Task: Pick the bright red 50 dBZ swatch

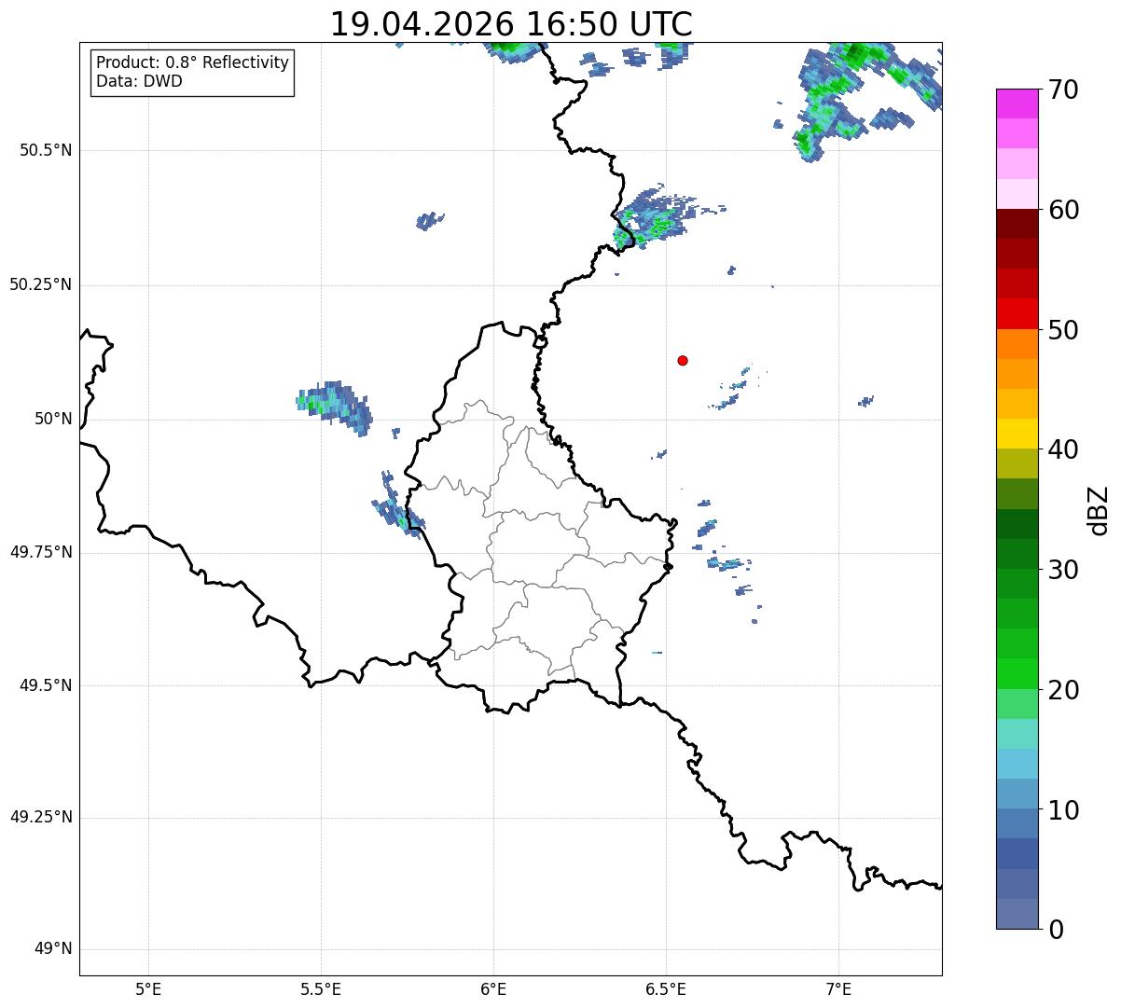Action: (x=1017, y=313)
